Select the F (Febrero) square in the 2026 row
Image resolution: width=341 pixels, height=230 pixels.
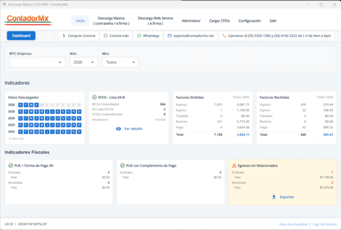pyautogui.click(x=26, y=105)
